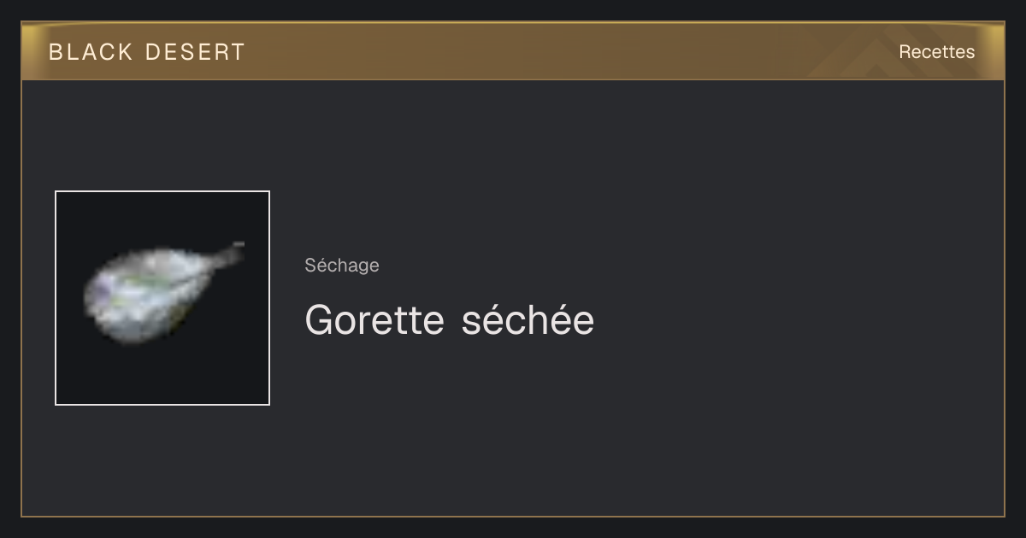
Task: Click the BLACK DESERT logo text
Action: tap(146, 52)
